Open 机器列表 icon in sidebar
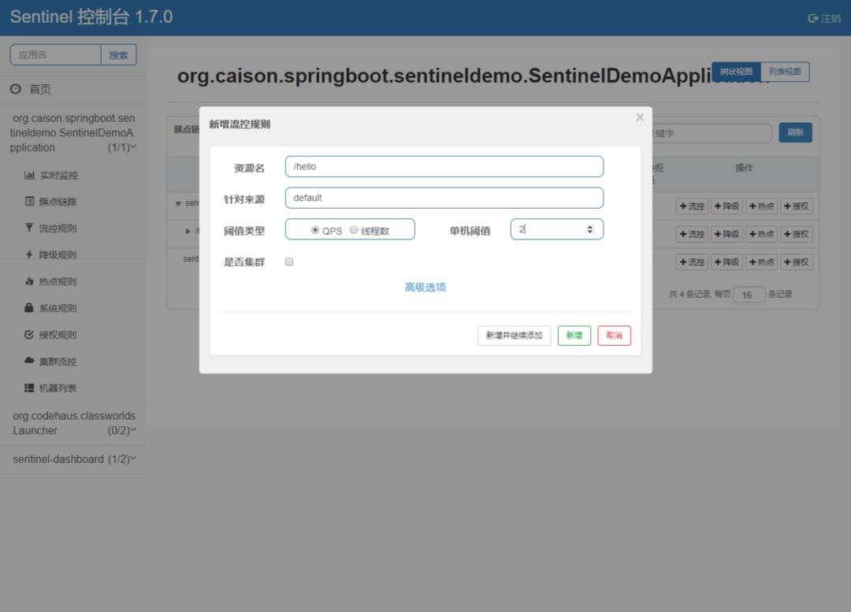 (29, 388)
